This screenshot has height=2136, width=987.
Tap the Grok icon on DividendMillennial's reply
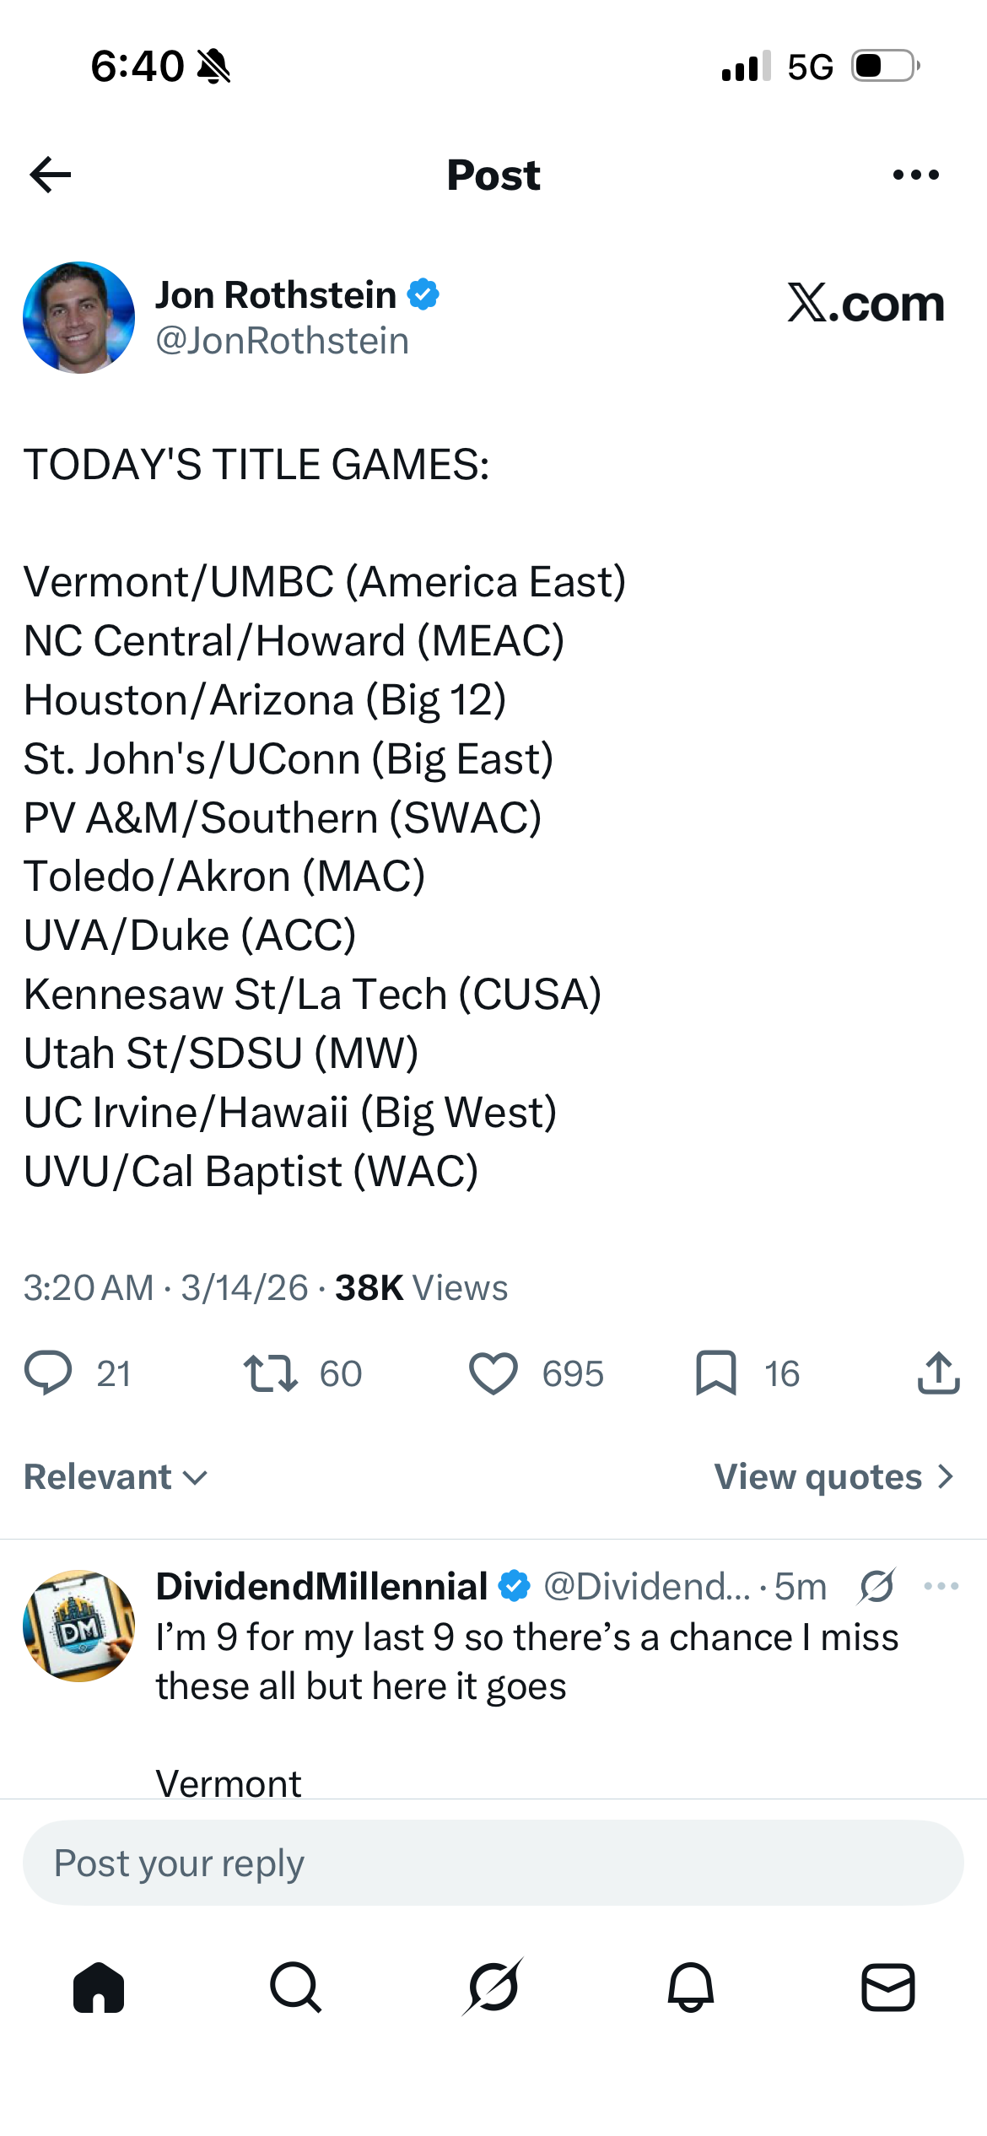click(876, 1586)
